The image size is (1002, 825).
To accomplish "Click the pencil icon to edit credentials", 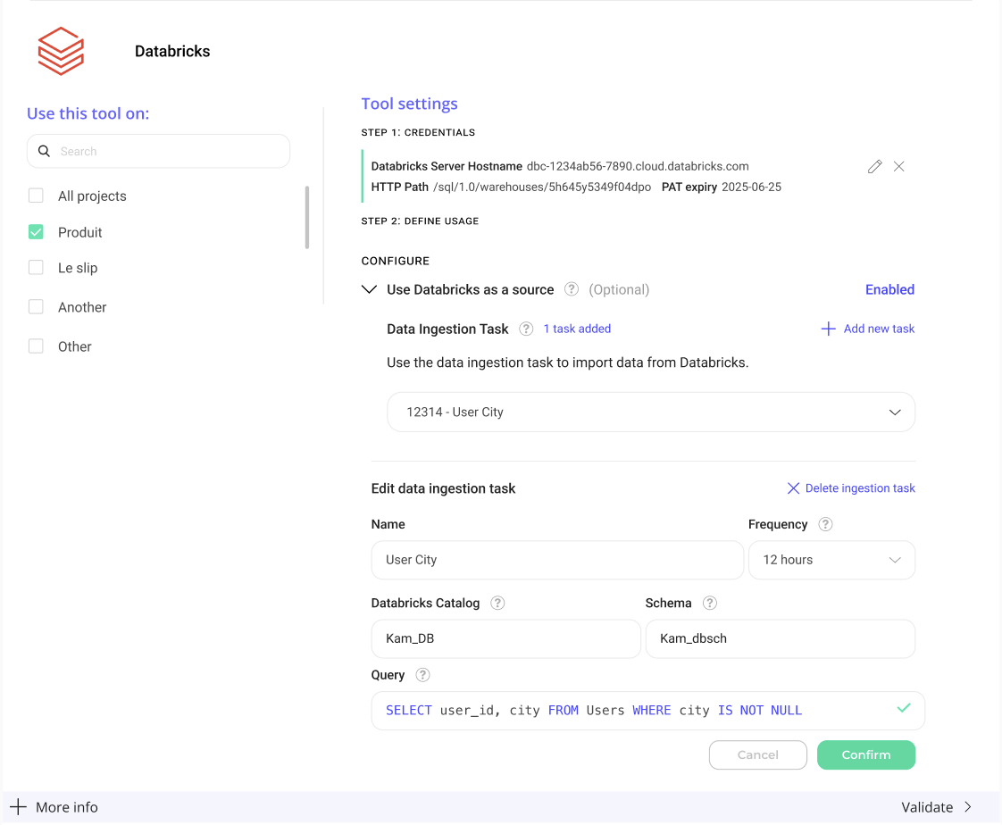I will click(874, 167).
